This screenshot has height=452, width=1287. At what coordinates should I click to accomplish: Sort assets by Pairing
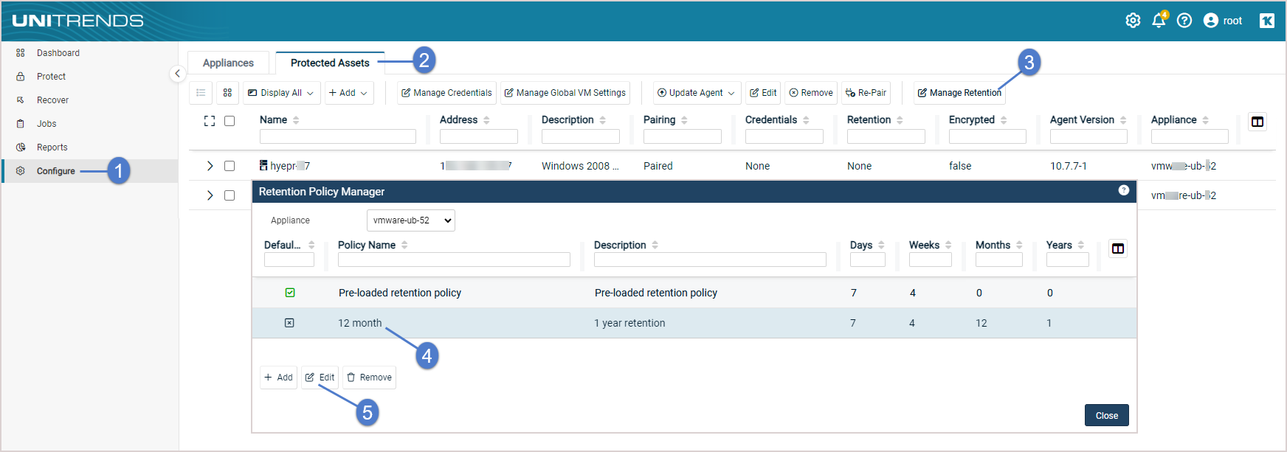684,120
